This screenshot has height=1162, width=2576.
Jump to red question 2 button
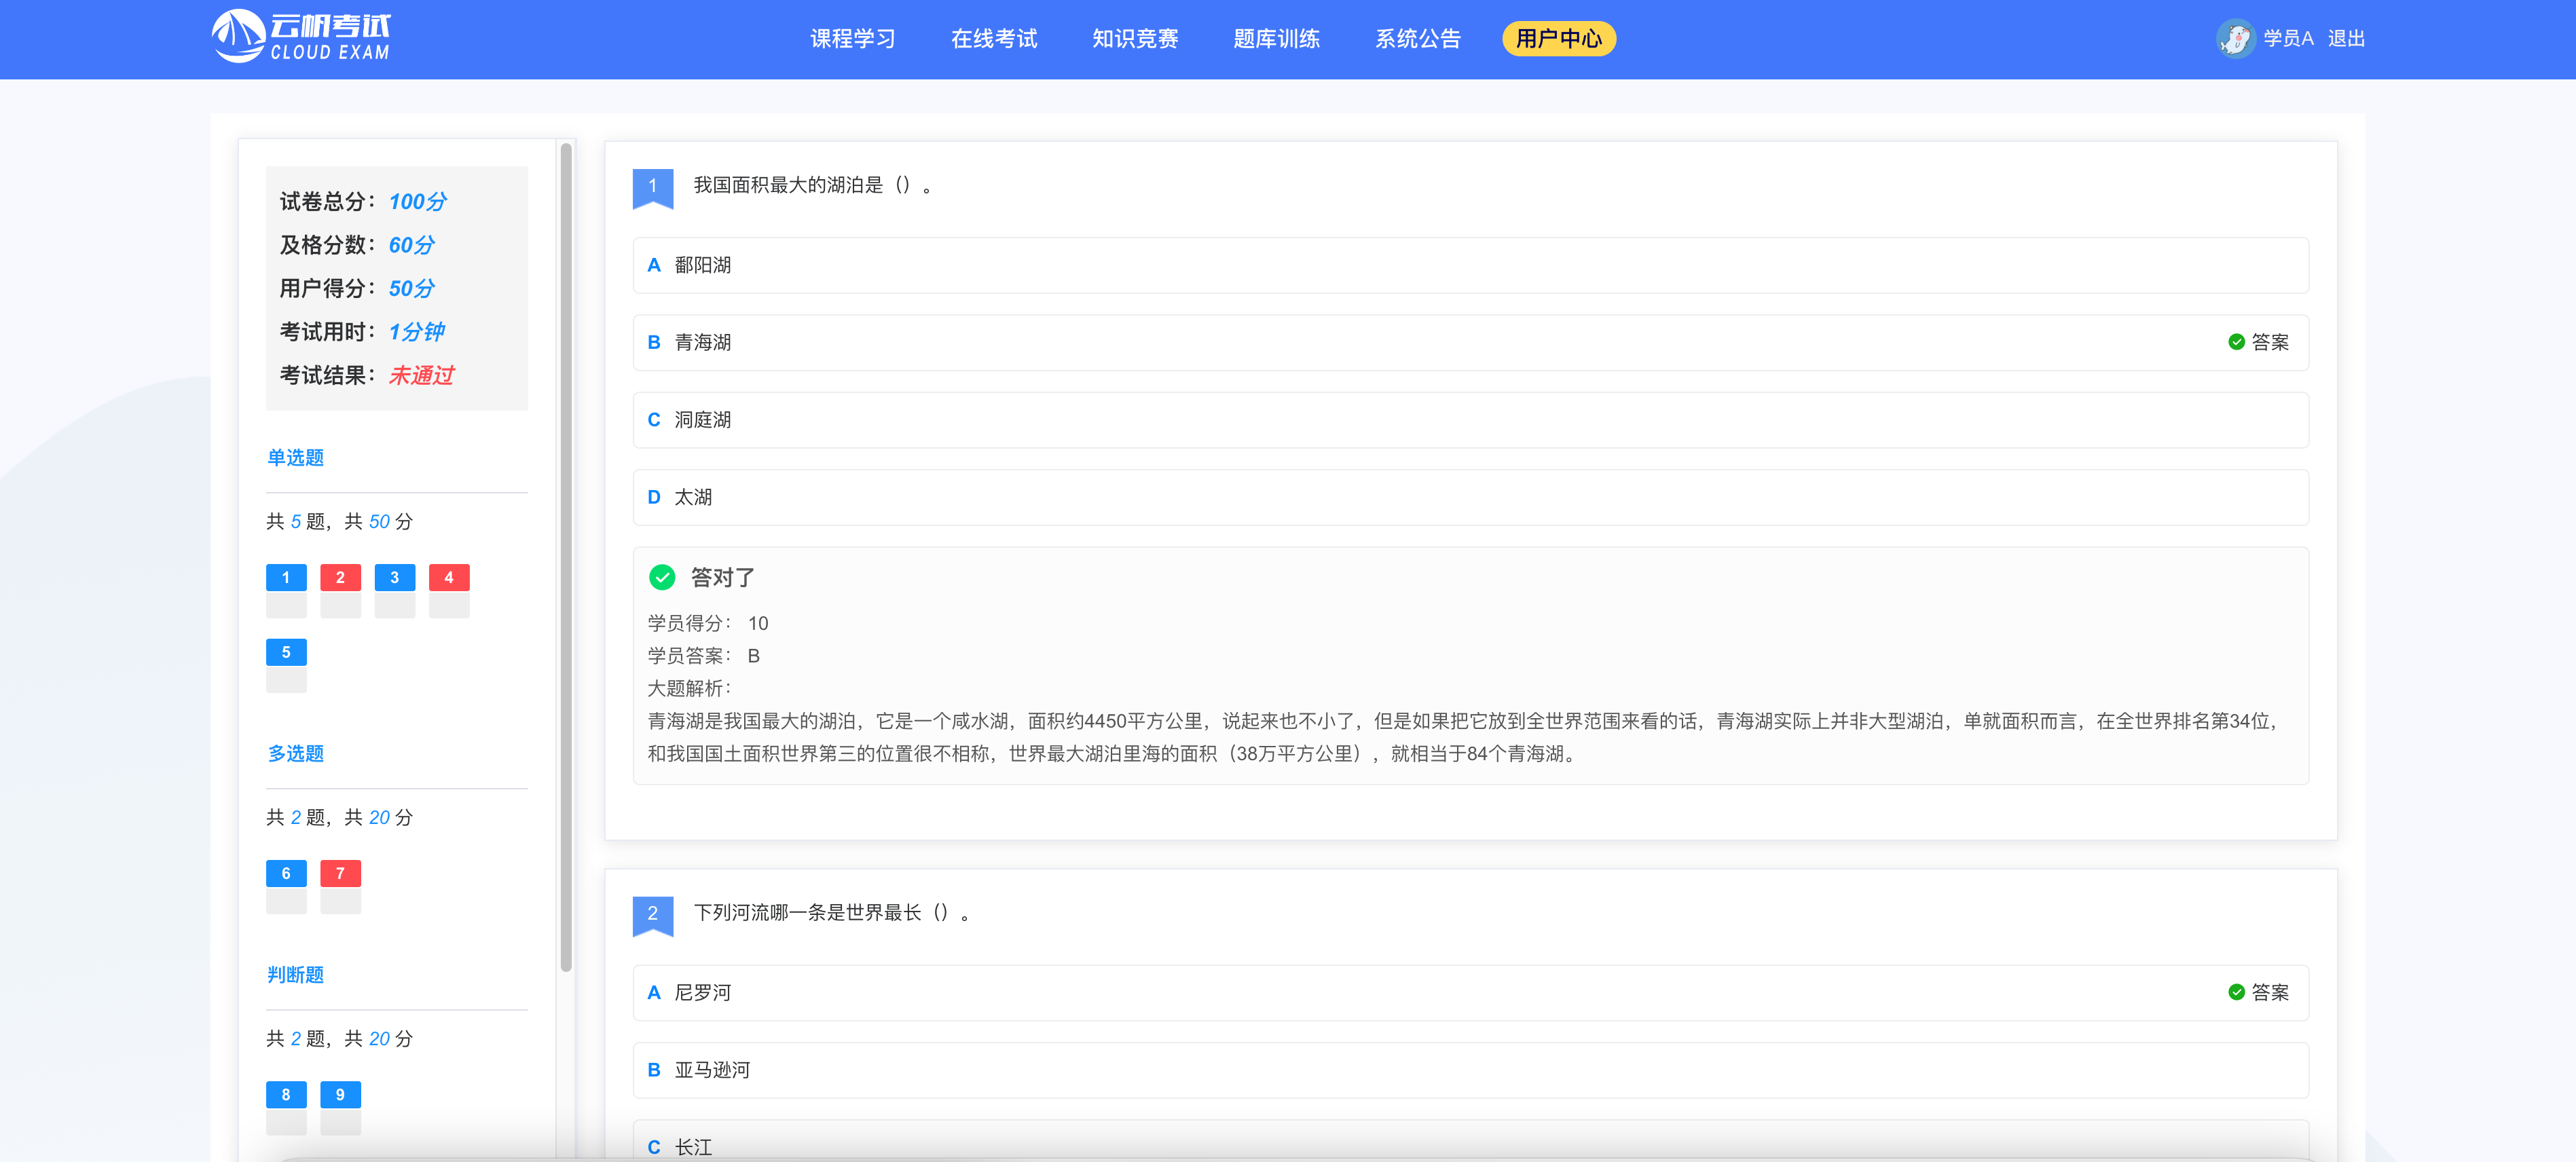point(340,577)
